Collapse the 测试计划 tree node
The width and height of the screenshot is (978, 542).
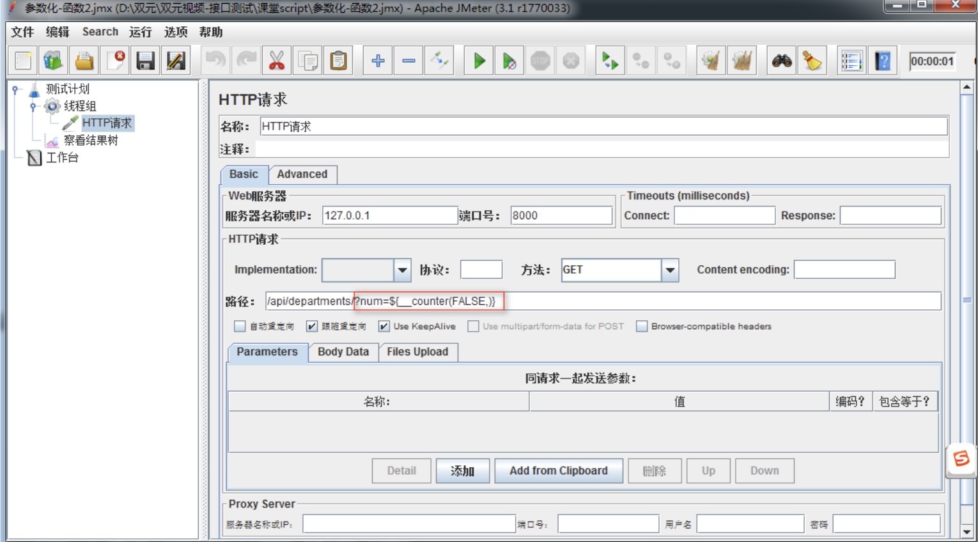point(15,89)
